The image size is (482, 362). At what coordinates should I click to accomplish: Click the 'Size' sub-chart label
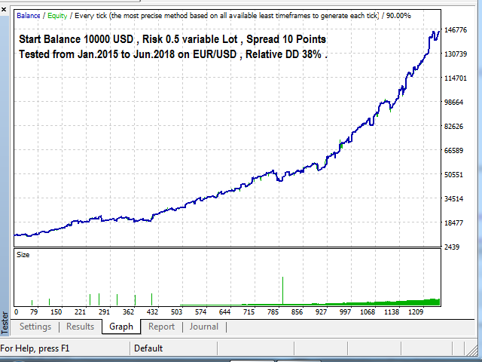tap(23, 255)
